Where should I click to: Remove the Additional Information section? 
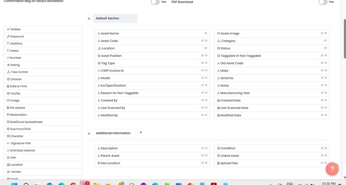point(141,132)
